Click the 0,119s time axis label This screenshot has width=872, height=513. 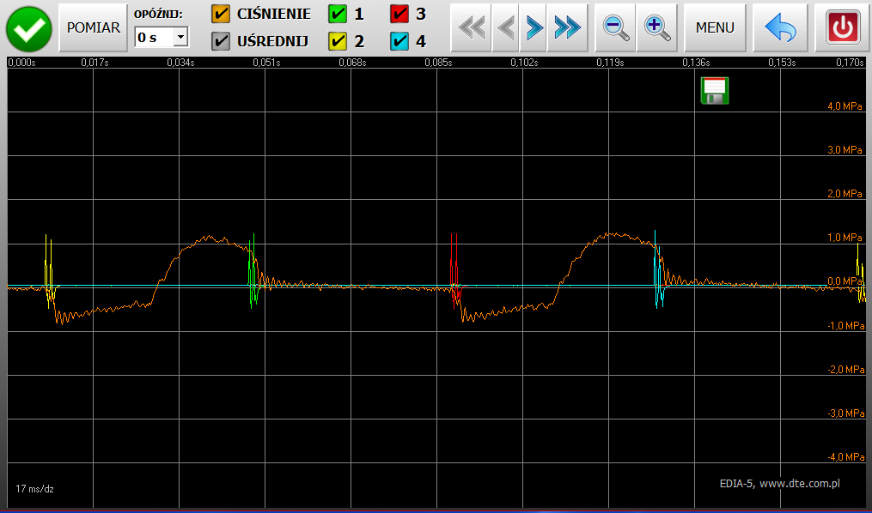[610, 62]
